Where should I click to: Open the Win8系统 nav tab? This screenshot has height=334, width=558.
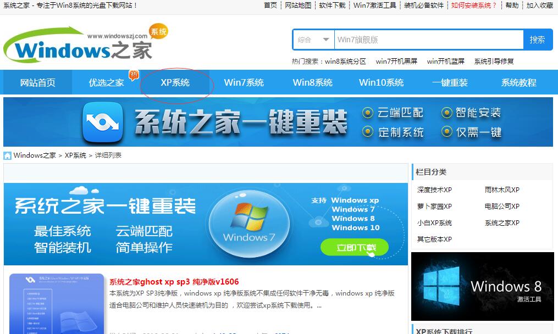[x=312, y=82]
